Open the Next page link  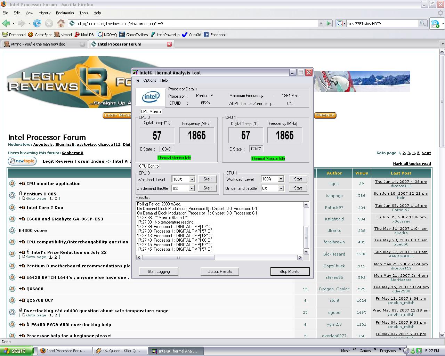point(426,153)
